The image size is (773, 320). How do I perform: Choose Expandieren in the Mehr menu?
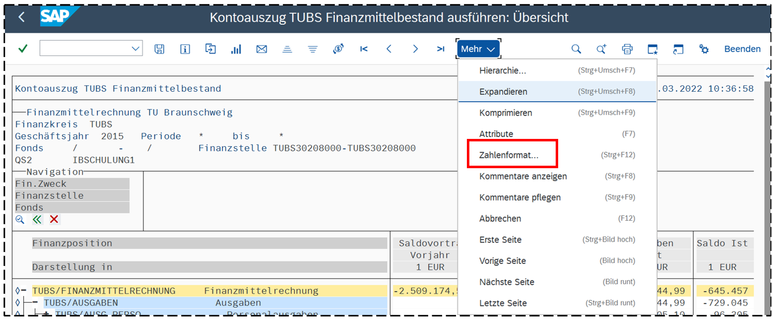point(503,92)
